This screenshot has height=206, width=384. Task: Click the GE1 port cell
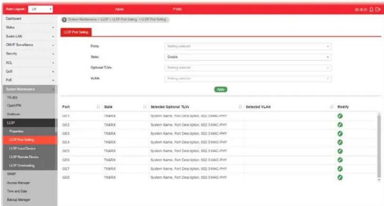(x=66, y=116)
